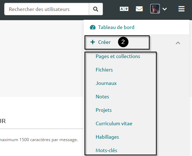
Task: Expand the user menu chevron
Action: (164, 9)
